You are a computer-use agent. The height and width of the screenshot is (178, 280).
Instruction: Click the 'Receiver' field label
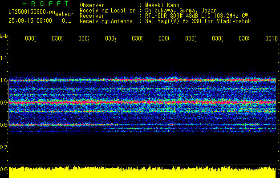[92, 16]
